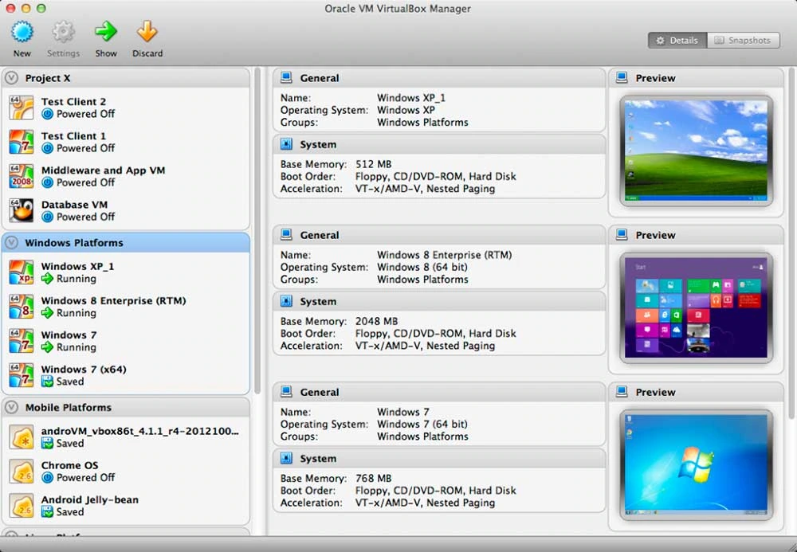
Task: Open VM Settings from the gear icon
Action: point(64,32)
